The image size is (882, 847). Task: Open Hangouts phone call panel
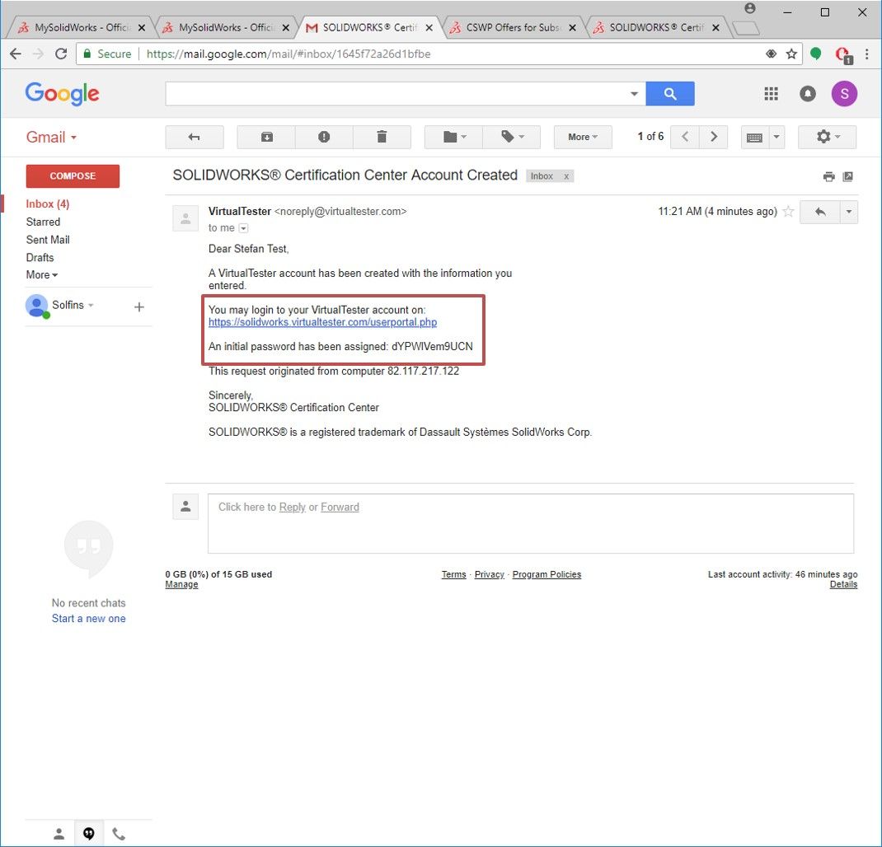point(119,833)
